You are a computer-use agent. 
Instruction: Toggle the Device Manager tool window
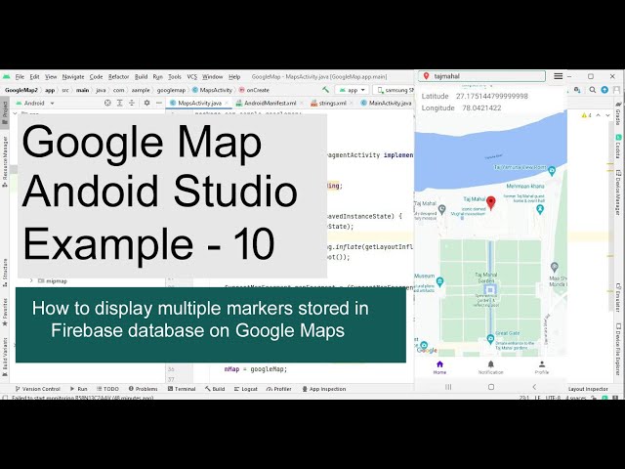coord(618,192)
